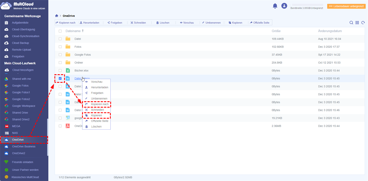
Task: Click the search magnifier icon
Action: [351, 23]
